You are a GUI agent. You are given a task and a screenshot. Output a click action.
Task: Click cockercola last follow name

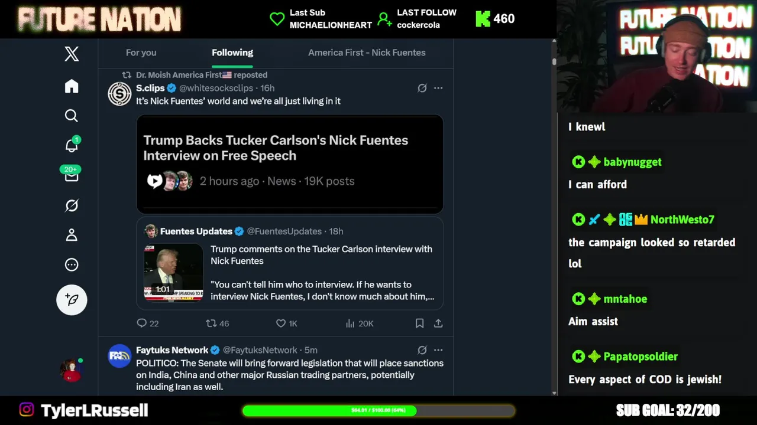418,25
